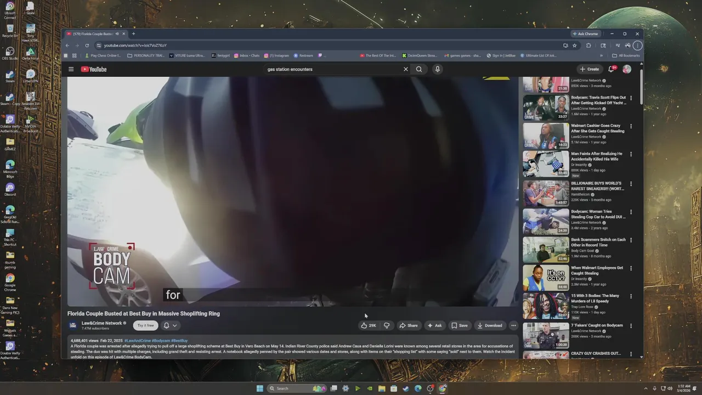This screenshot has height=395, width=702.
Task: Click the Try it free button
Action: pos(145,325)
